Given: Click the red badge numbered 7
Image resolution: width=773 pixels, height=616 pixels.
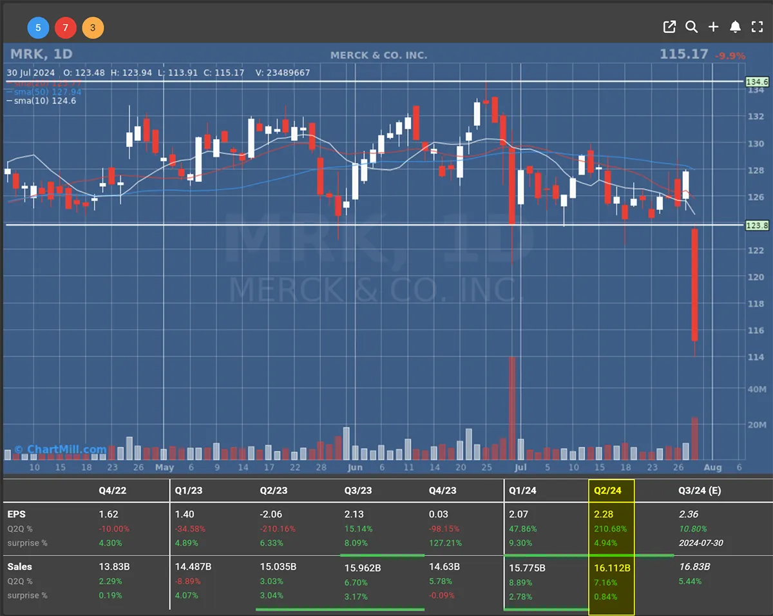Looking at the screenshot, I should (x=66, y=28).
